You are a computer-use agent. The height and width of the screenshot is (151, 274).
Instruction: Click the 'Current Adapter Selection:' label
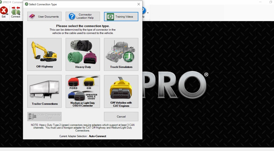click(73, 136)
